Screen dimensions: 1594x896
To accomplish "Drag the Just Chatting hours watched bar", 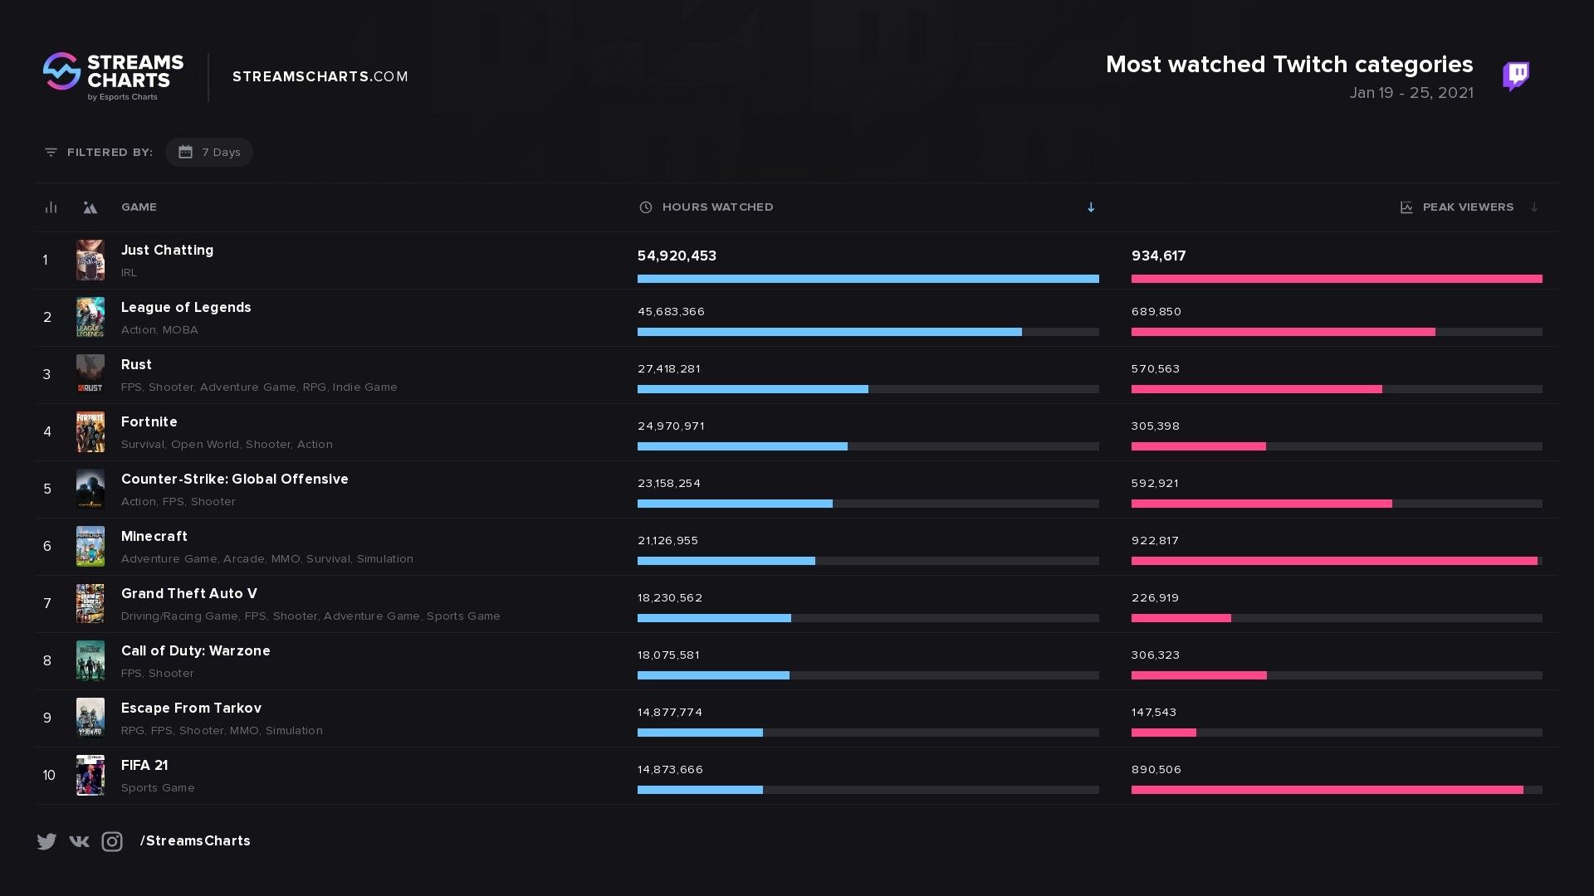I will 868,277.
